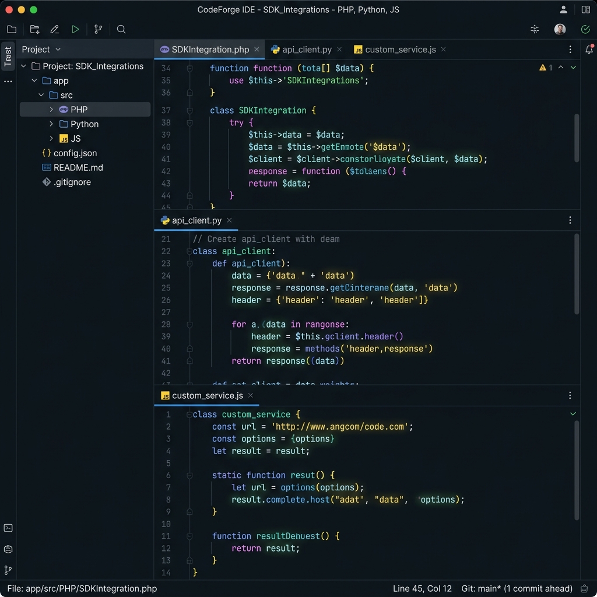Screen dimensions: 597x597
Task: Open the folder icon in the toolbar
Action: [x=12, y=29]
